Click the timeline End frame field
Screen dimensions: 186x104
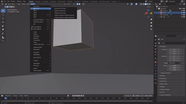click(x=149, y=96)
